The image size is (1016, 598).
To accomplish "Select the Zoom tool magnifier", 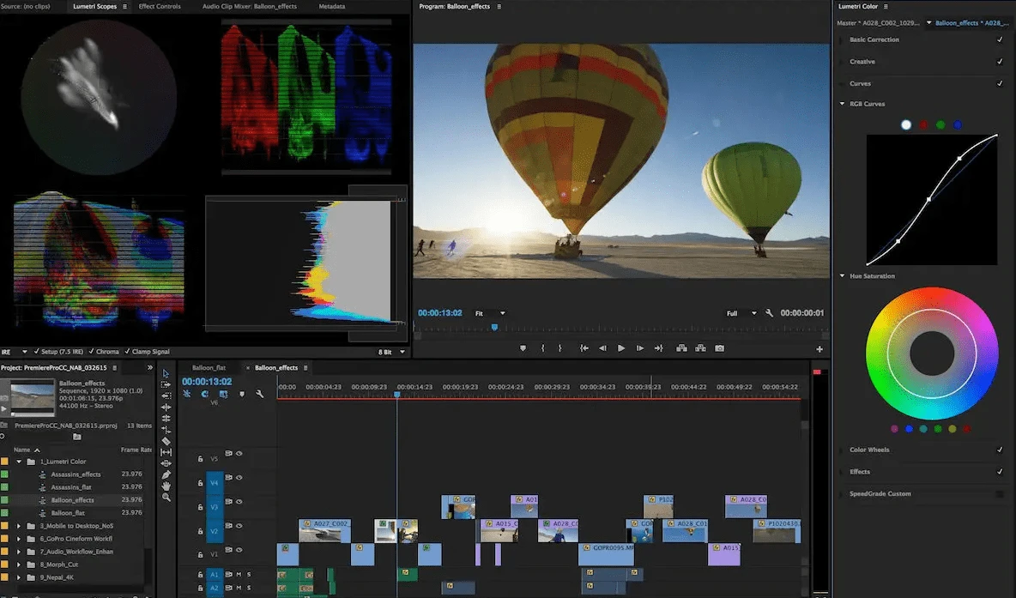I will click(166, 498).
